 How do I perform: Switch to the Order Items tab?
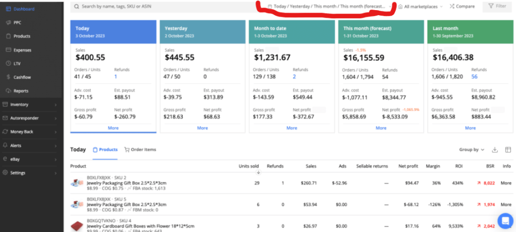(140, 150)
